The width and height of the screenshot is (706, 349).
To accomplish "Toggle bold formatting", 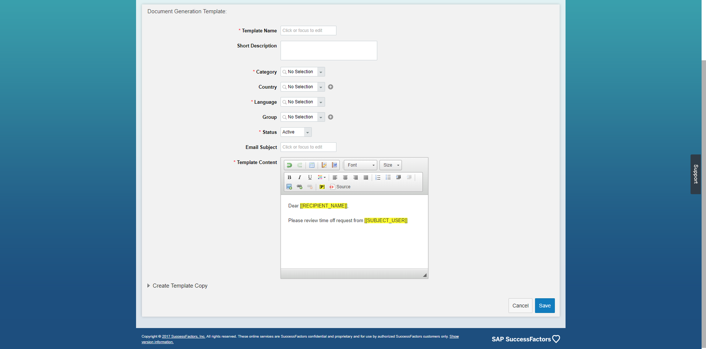I will (289, 177).
